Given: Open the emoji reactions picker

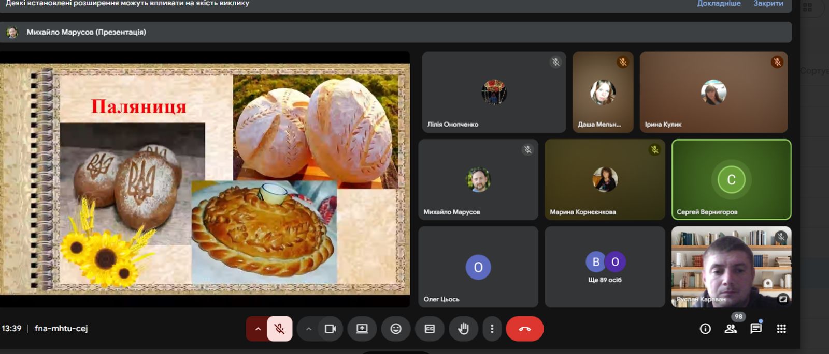Looking at the screenshot, I should pyautogui.click(x=396, y=329).
